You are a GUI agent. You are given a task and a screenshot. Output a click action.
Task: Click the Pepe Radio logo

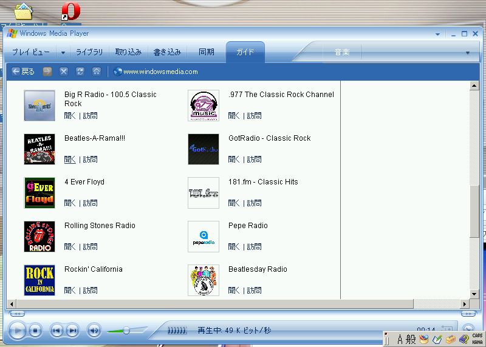(x=204, y=237)
